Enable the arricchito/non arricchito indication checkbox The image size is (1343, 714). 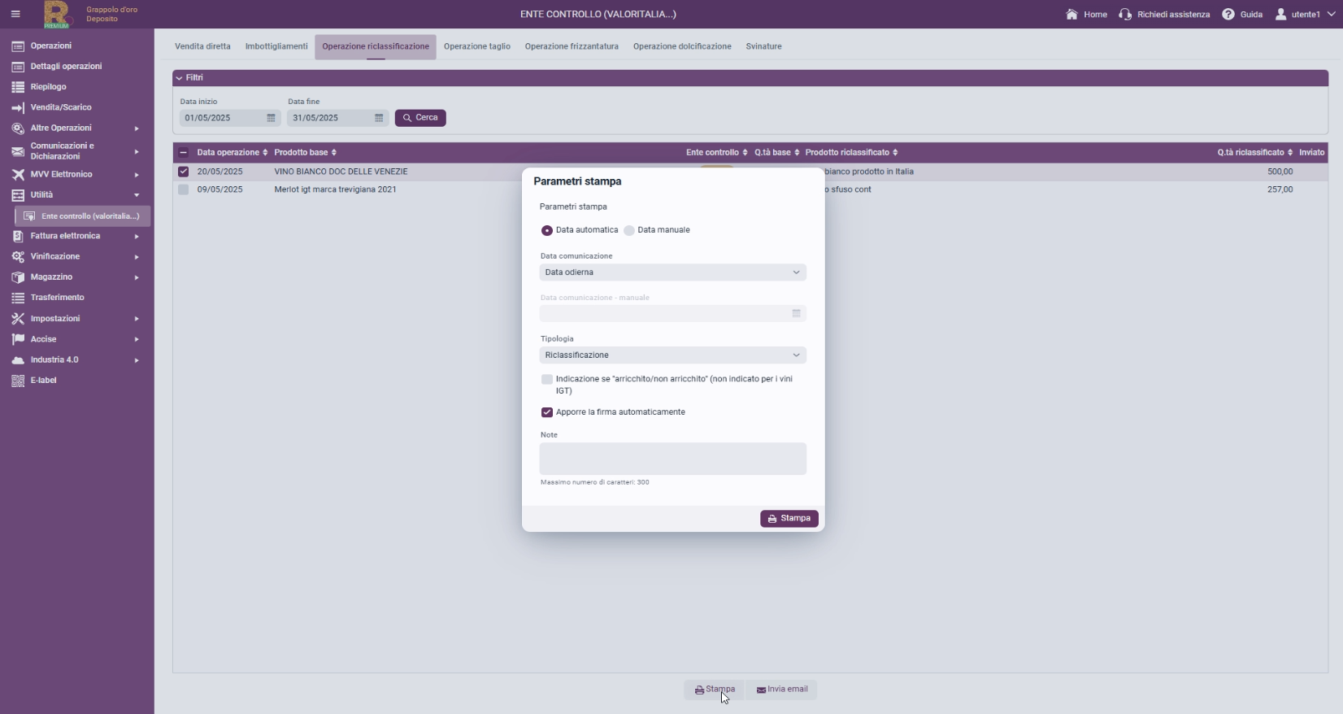click(547, 379)
